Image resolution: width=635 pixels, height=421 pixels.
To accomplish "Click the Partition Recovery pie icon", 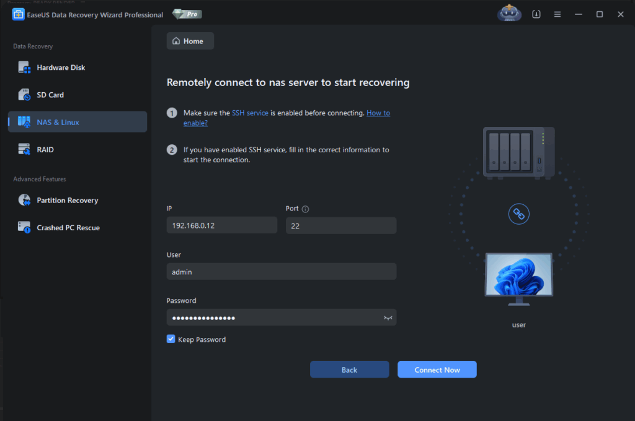I will (x=24, y=200).
